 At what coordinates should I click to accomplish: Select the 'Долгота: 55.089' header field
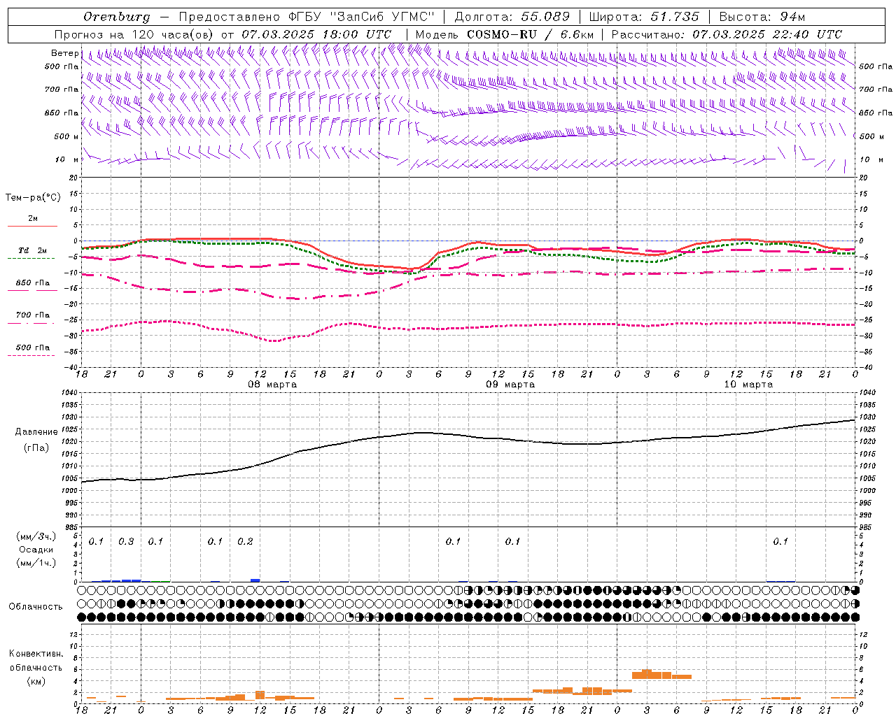(512, 17)
